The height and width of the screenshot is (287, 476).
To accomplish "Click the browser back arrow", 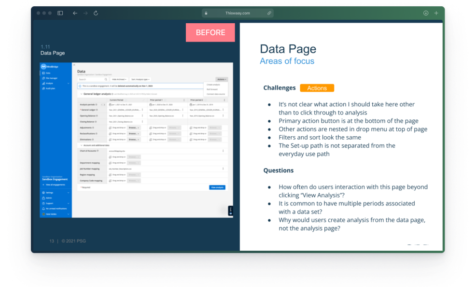I will click(x=75, y=13).
